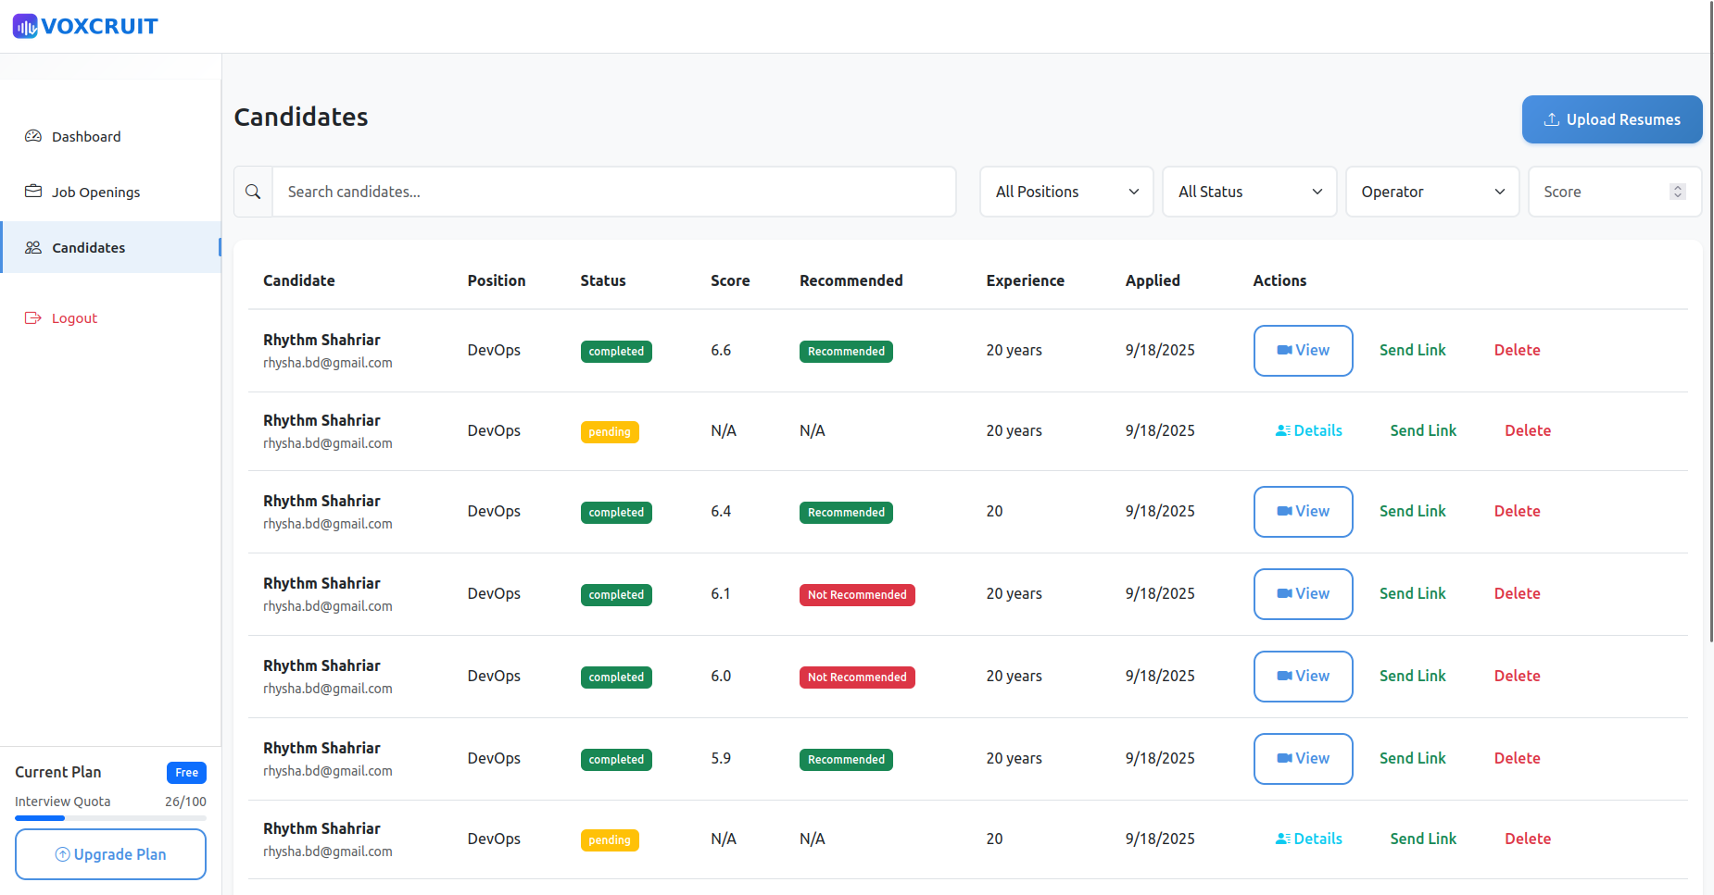The width and height of the screenshot is (1714, 895).
Task: Click the Candidates people icon in sidebar
Action: click(33, 247)
